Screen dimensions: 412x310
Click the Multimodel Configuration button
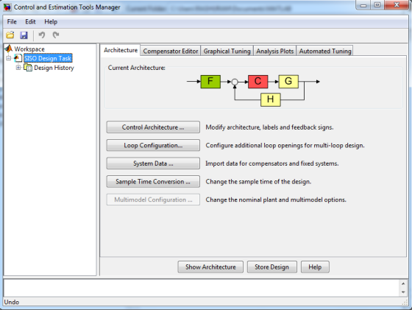[153, 200]
